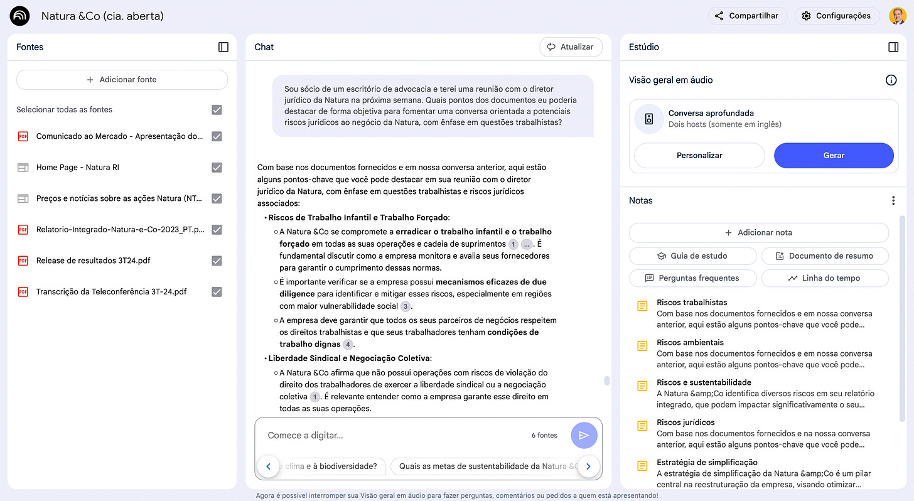Click Personalizar audio button

click(699, 156)
